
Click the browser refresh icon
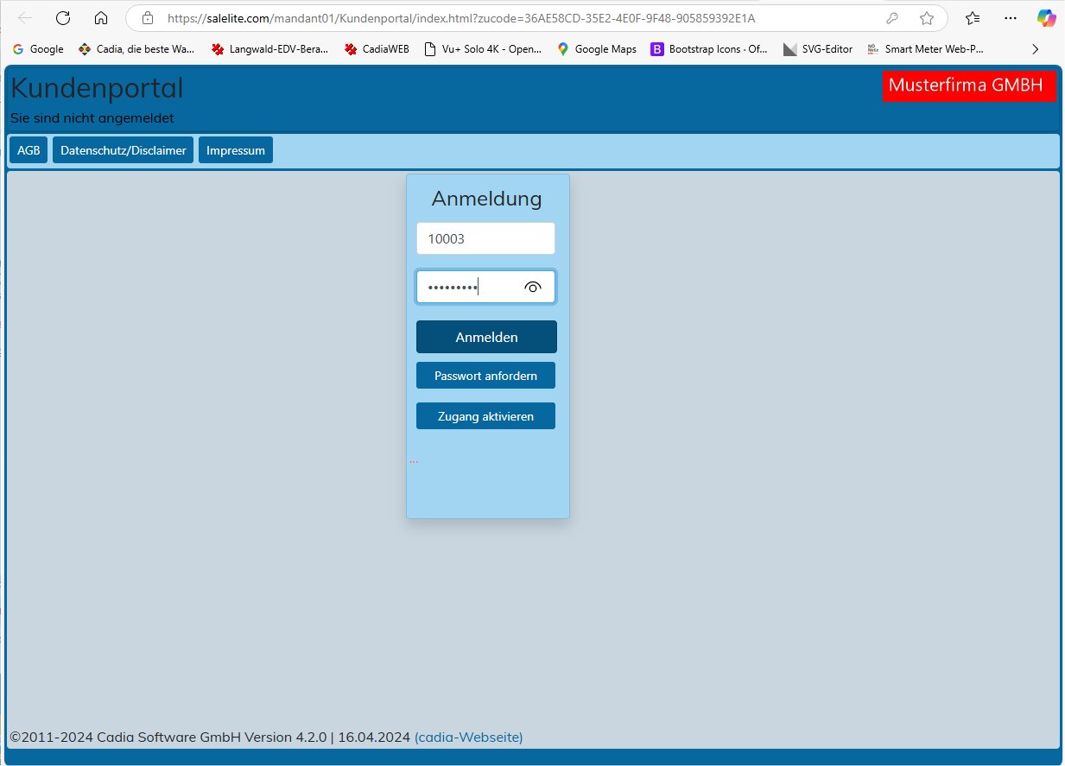[63, 18]
